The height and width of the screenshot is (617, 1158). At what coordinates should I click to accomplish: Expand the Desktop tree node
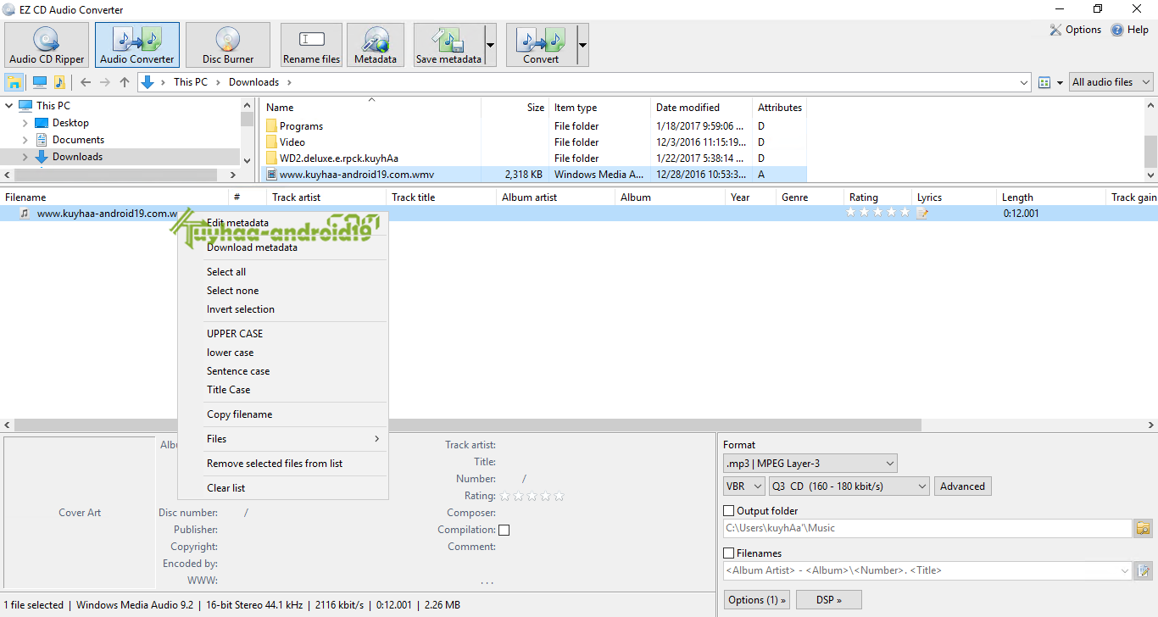pyautogui.click(x=25, y=123)
